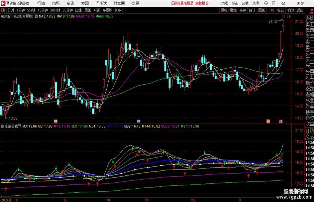Click the 财 event marker on chart

(x=139, y=121)
